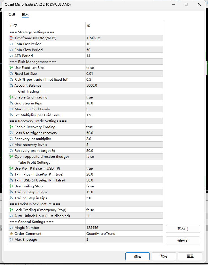Click the Use Trailing Stop boolean icon
This screenshot has height=265, width=208.
click(11, 186)
